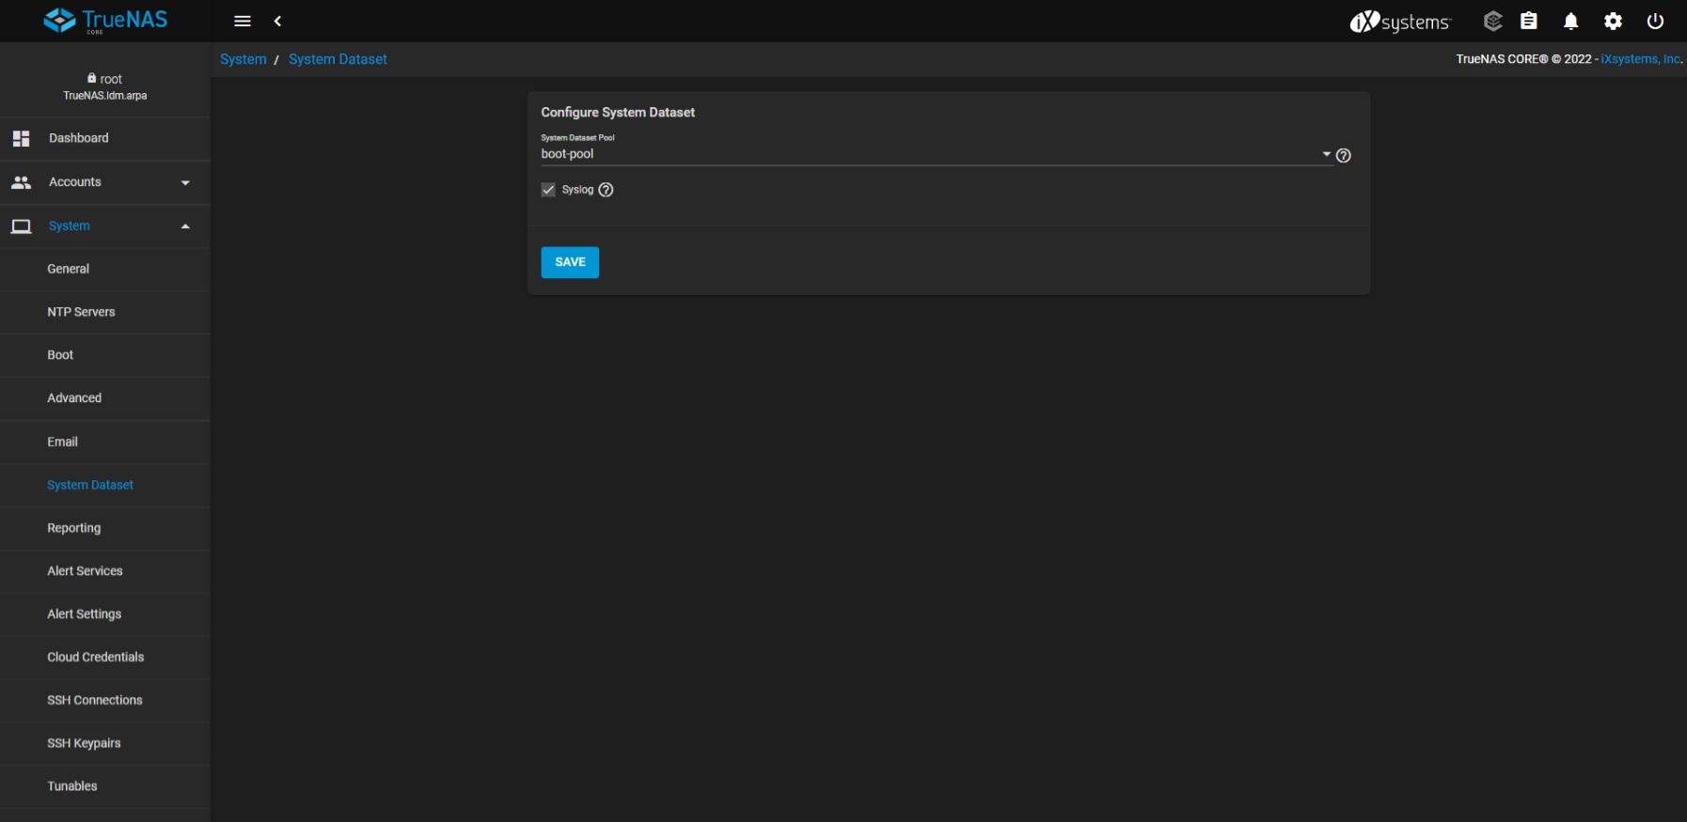Open Cloud Credentials in sidebar

click(x=95, y=657)
